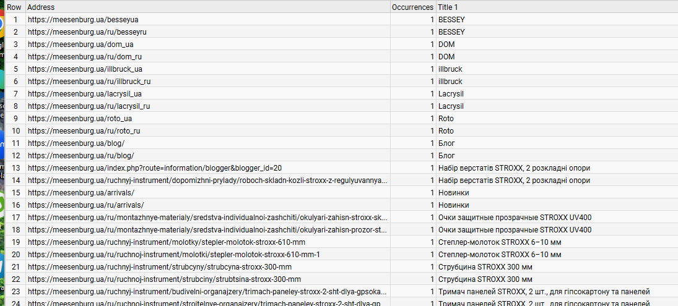Click Набір верстатів STROXX title in row 13

click(x=514, y=168)
